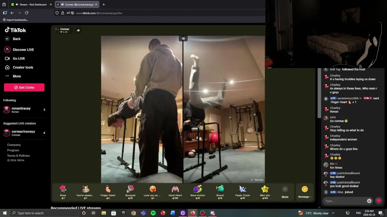
Task: Open the Recharge coins dropdown
Action: pos(304,192)
